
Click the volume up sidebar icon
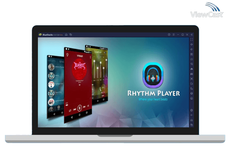click(192, 44)
